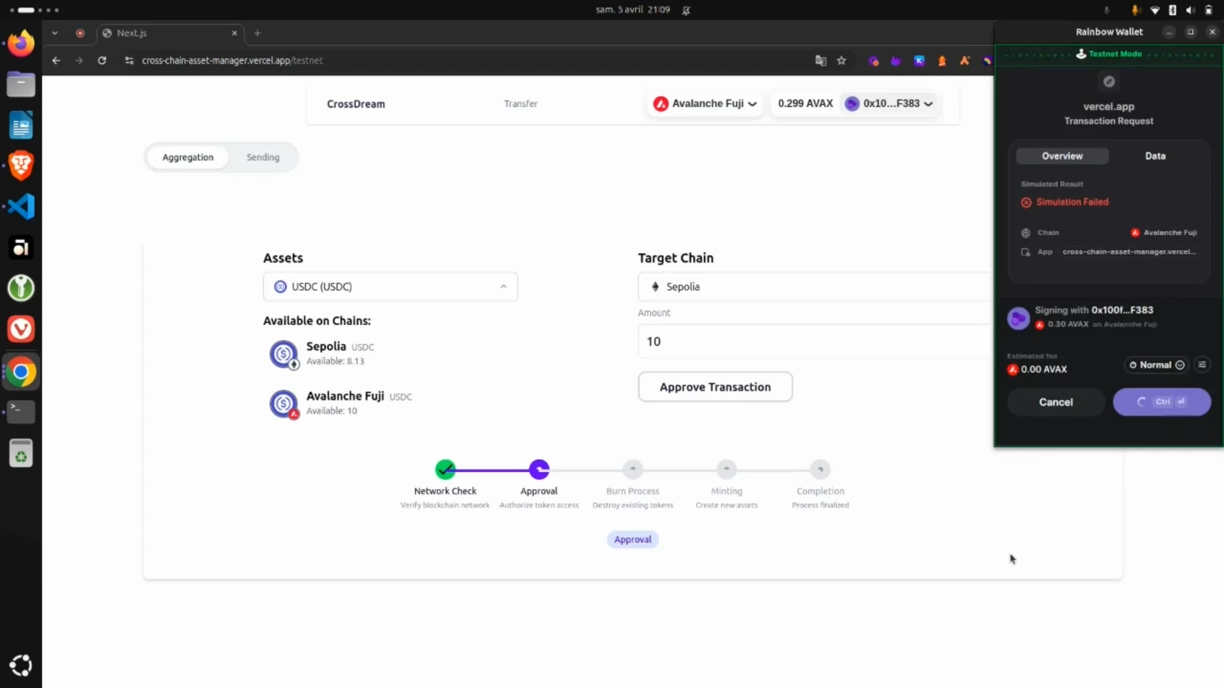Click the Amount input field

(x=815, y=342)
